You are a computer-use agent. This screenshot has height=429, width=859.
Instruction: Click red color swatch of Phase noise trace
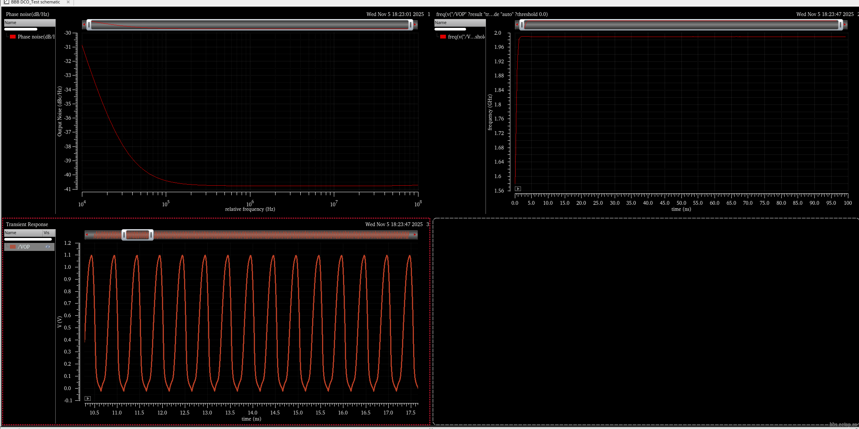[13, 37]
